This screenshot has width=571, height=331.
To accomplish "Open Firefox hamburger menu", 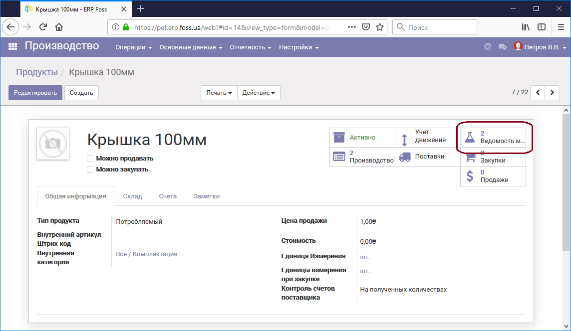I will pos(561,27).
